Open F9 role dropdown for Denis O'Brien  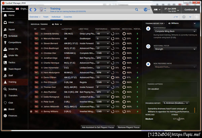[x=103, y=78]
